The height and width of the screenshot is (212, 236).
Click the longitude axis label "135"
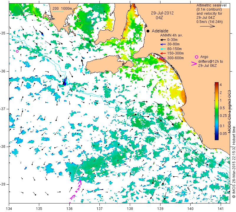[39, 209]
